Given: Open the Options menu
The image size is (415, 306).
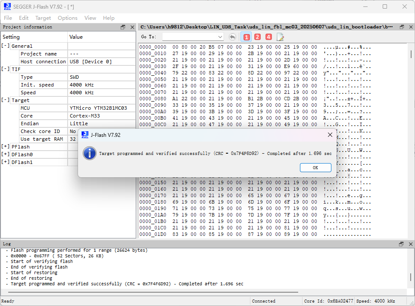Looking at the screenshot, I should 68,18.
